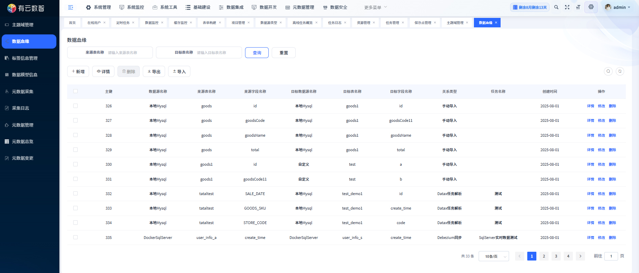Click 修改 link for row 330
Screen dimensions: 639x273
[x=601, y=164]
